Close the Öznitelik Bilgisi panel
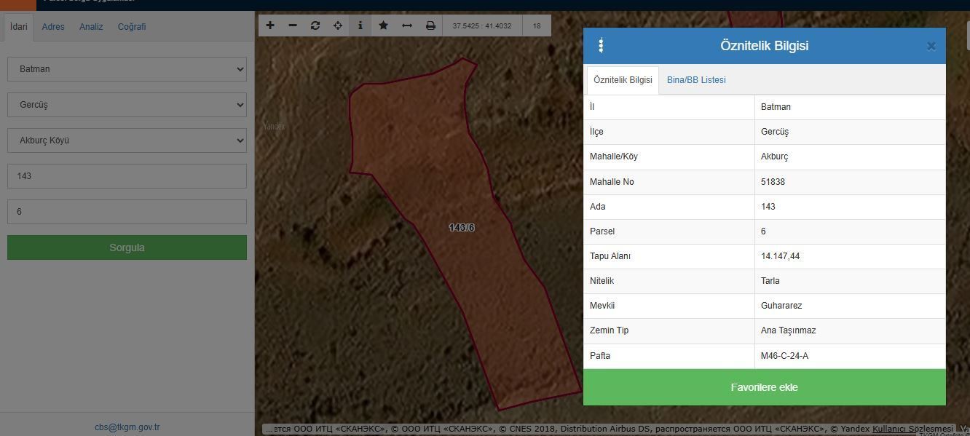 [x=931, y=47]
